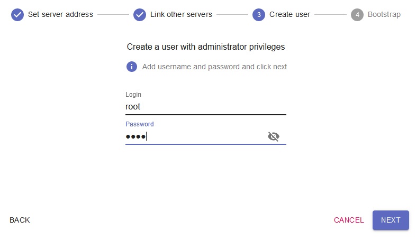416x239 pixels.
Task: Open the Link other servers step
Action: pyautogui.click(x=181, y=14)
